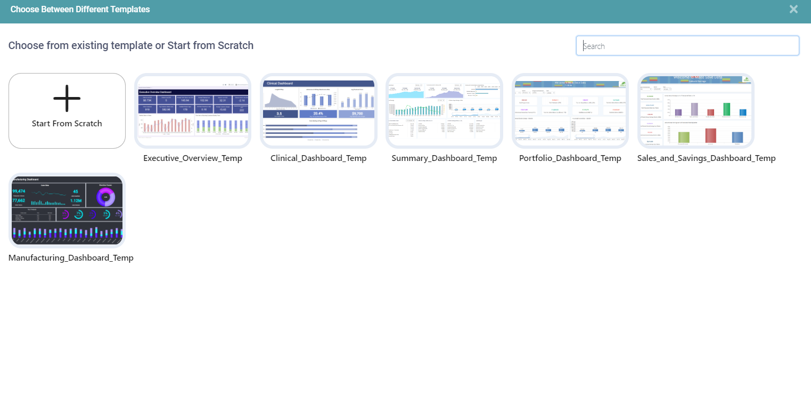The height and width of the screenshot is (412, 811).
Task: Choose the dark Manufacturing Dashboard thumbnail
Action: pos(67,211)
